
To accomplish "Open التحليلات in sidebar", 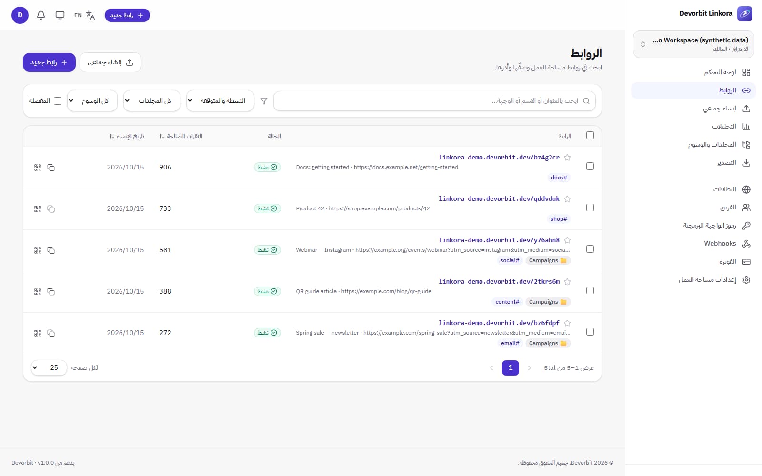I will click(x=693, y=127).
